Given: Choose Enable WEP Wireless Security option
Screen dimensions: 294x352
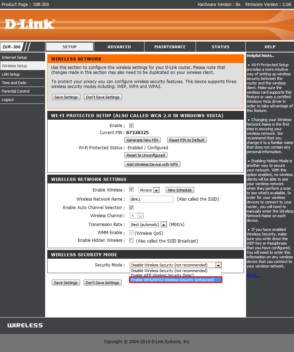Looking at the screenshot, I should [176, 275].
